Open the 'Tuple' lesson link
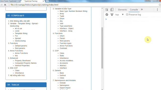The height and width of the screenshot is (90, 161). click(62, 16)
